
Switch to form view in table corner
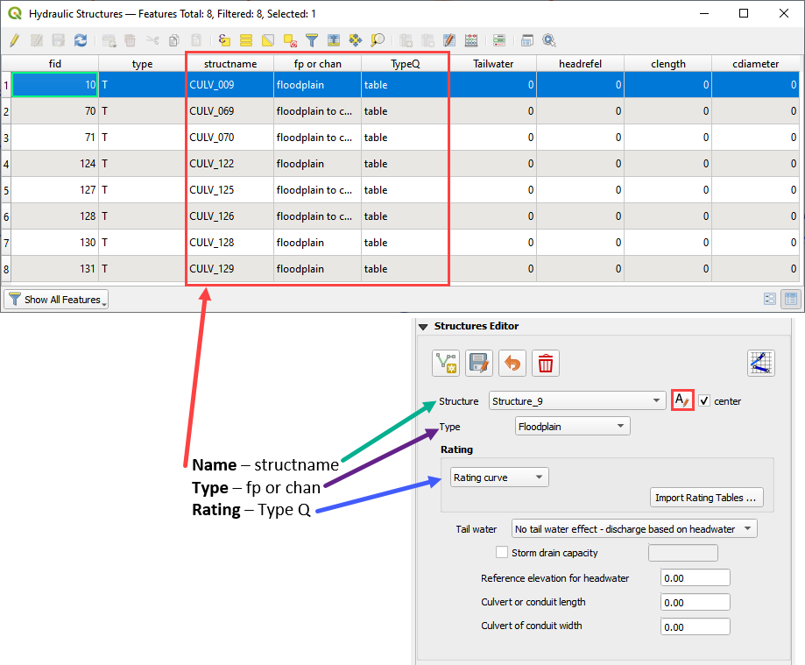coord(770,299)
